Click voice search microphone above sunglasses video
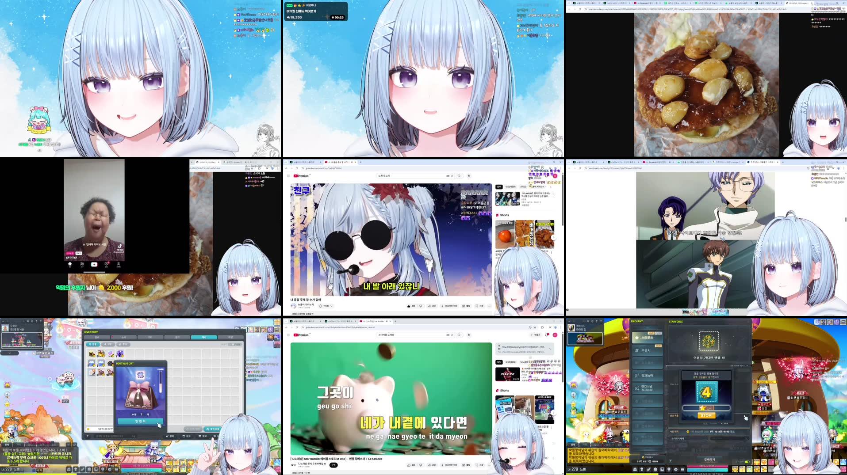The image size is (847, 475). pos(469,176)
